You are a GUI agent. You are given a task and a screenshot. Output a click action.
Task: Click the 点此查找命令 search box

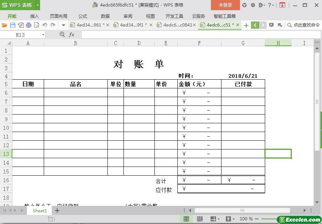pos(304,25)
